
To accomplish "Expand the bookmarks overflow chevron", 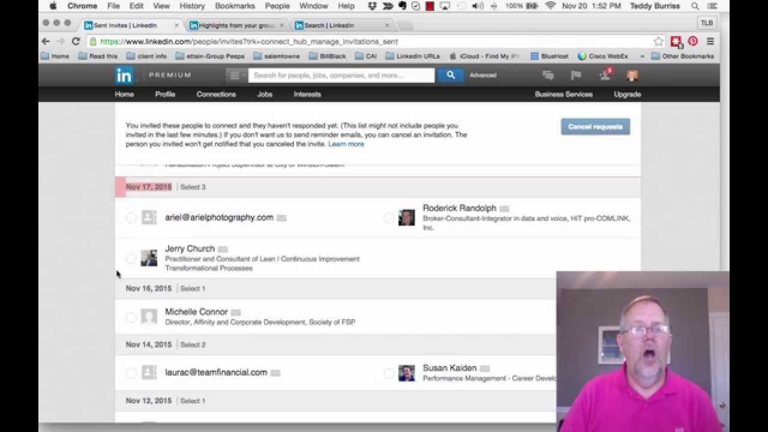I will coord(642,56).
